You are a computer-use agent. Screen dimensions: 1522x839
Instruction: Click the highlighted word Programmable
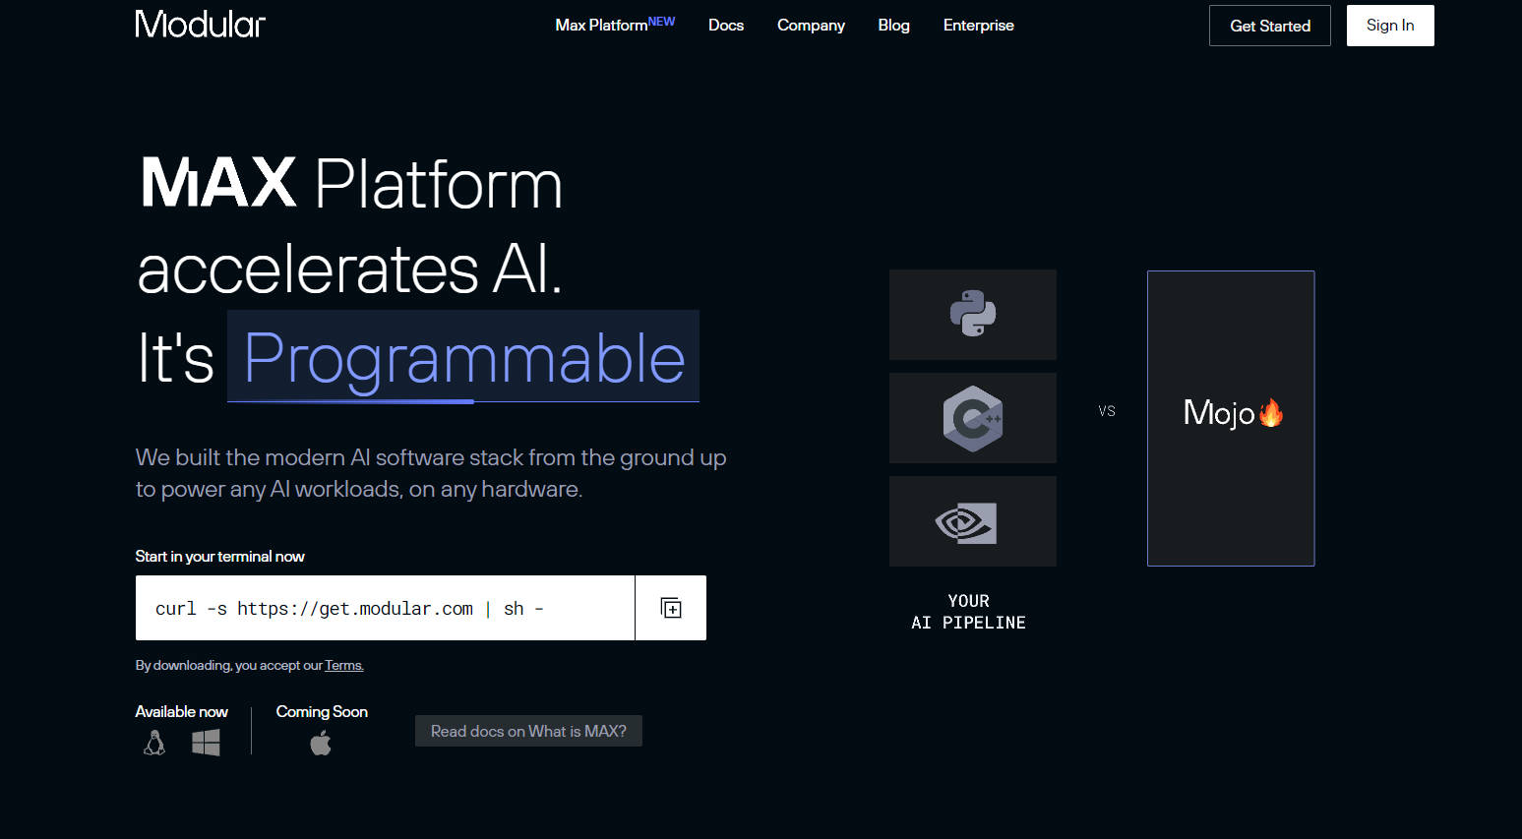point(463,357)
